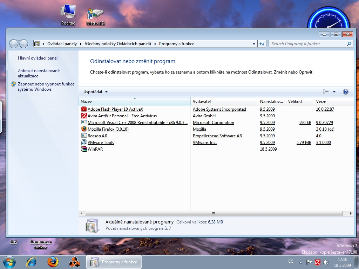
Task: Sort by the Vydavatel column header
Action: click(x=224, y=101)
